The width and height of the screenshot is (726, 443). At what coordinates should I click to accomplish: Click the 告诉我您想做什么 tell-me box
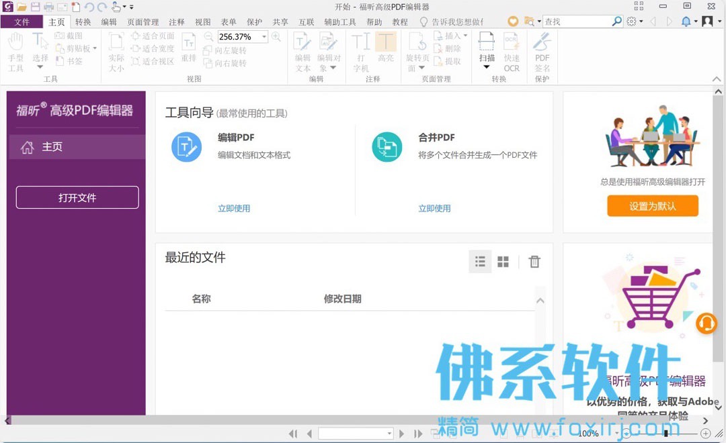(452, 21)
